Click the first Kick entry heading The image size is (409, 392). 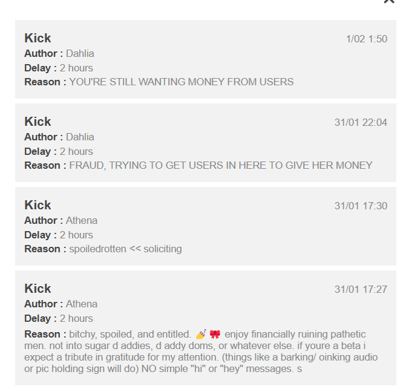tap(38, 38)
